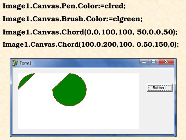Click the Brush.Color:=clgreen code line

point(72,19)
